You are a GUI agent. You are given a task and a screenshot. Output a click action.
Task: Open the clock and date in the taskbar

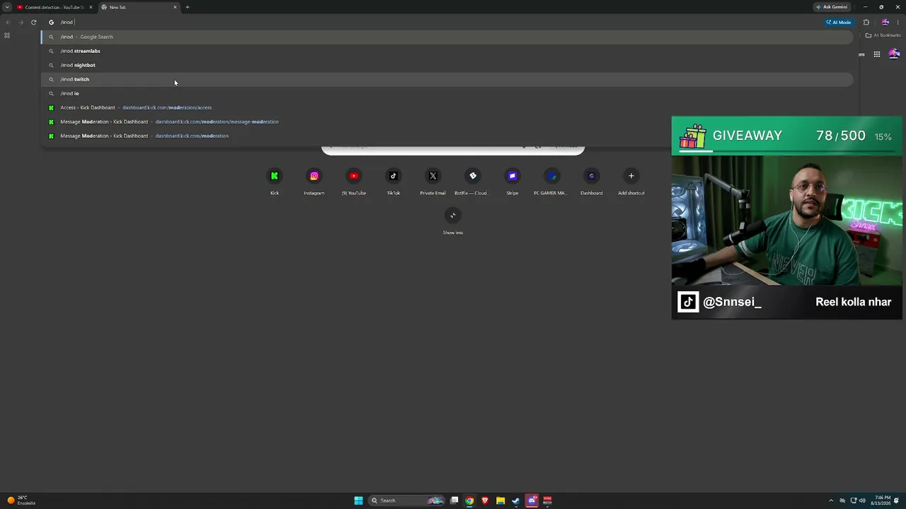click(x=881, y=501)
